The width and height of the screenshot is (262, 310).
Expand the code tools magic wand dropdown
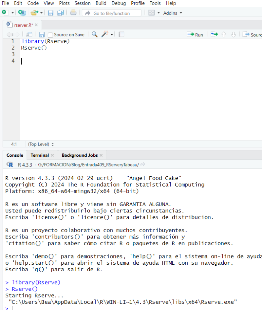click(112, 35)
